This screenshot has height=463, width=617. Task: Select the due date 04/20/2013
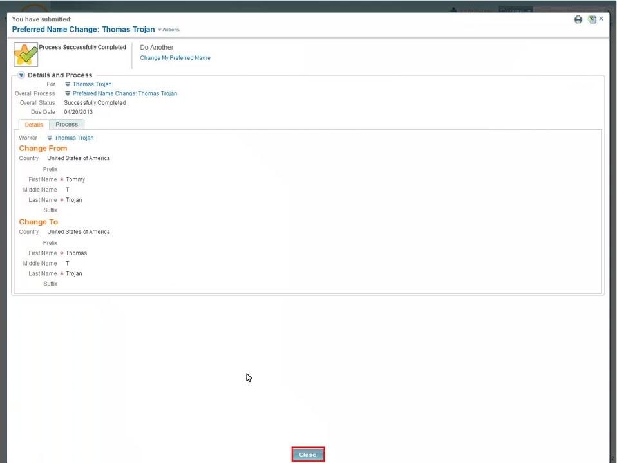pyautogui.click(x=79, y=112)
